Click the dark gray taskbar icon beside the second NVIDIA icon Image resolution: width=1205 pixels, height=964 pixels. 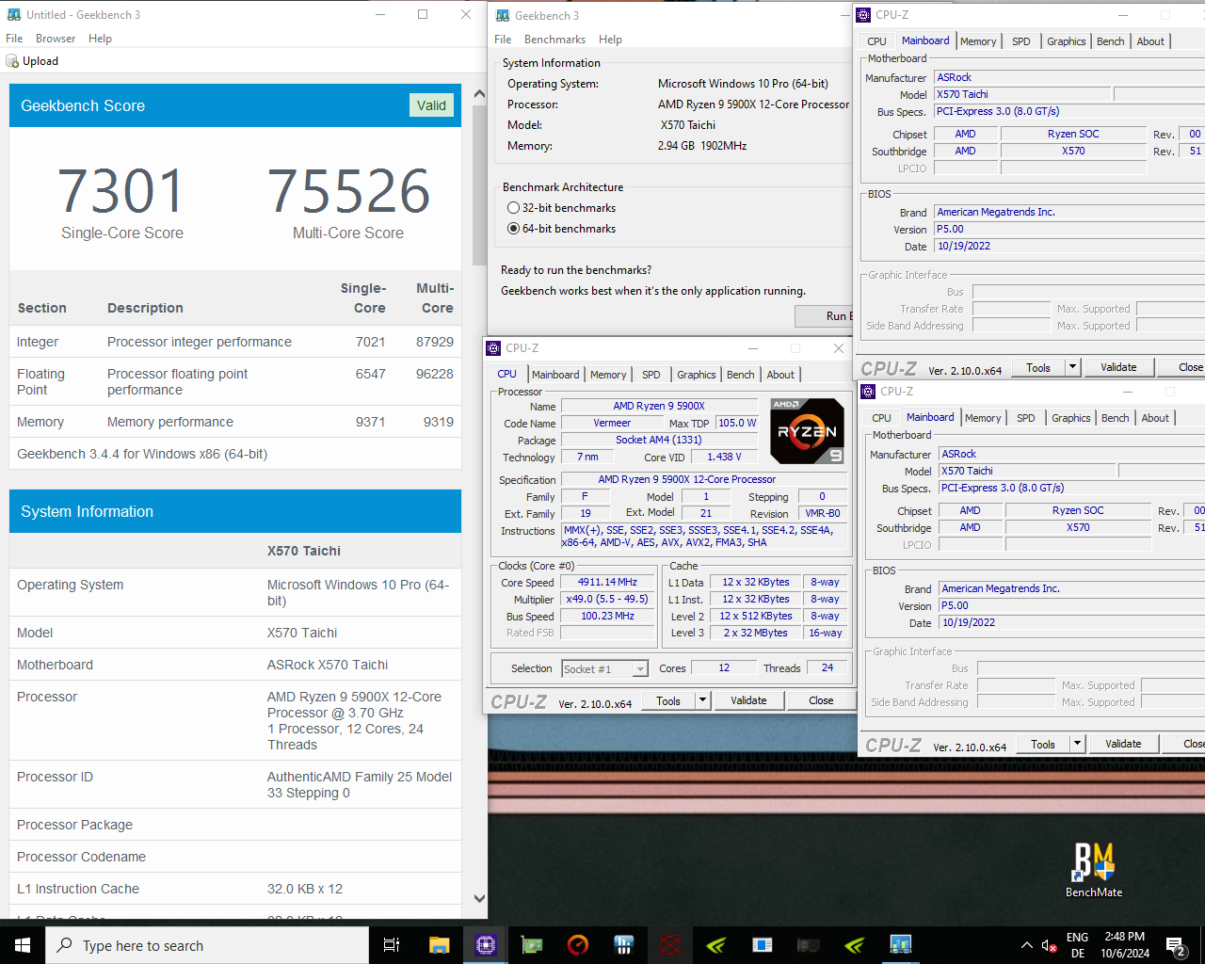pos(809,945)
